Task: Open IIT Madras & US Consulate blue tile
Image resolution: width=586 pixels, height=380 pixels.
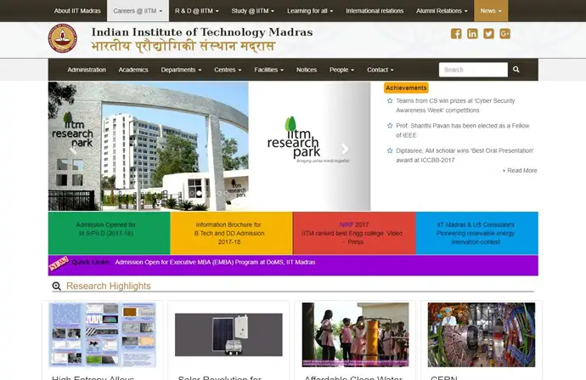Action: coord(477,234)
